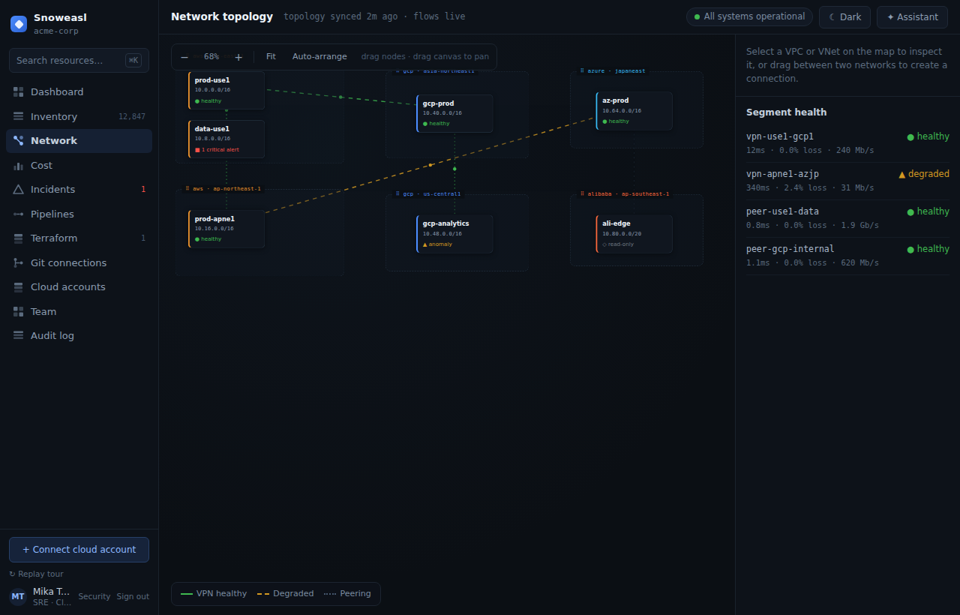Viewport: 960px width, 615px height.
Task: Zoom in with the plus icon
Action: click(238, 57)
